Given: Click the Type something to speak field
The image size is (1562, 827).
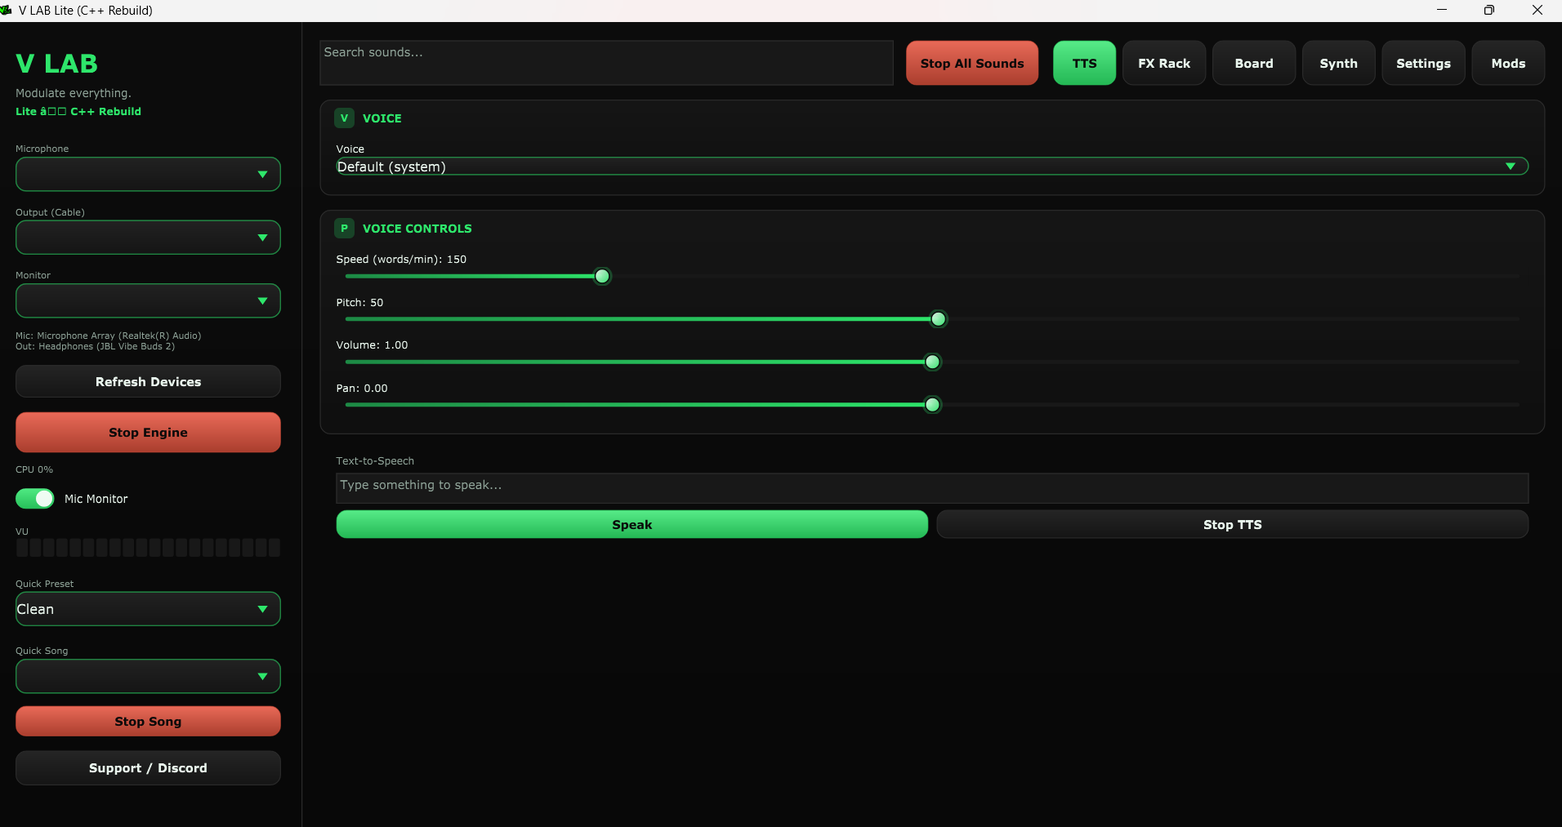Looking at the screenshot, I should click(x=932, y=487).
